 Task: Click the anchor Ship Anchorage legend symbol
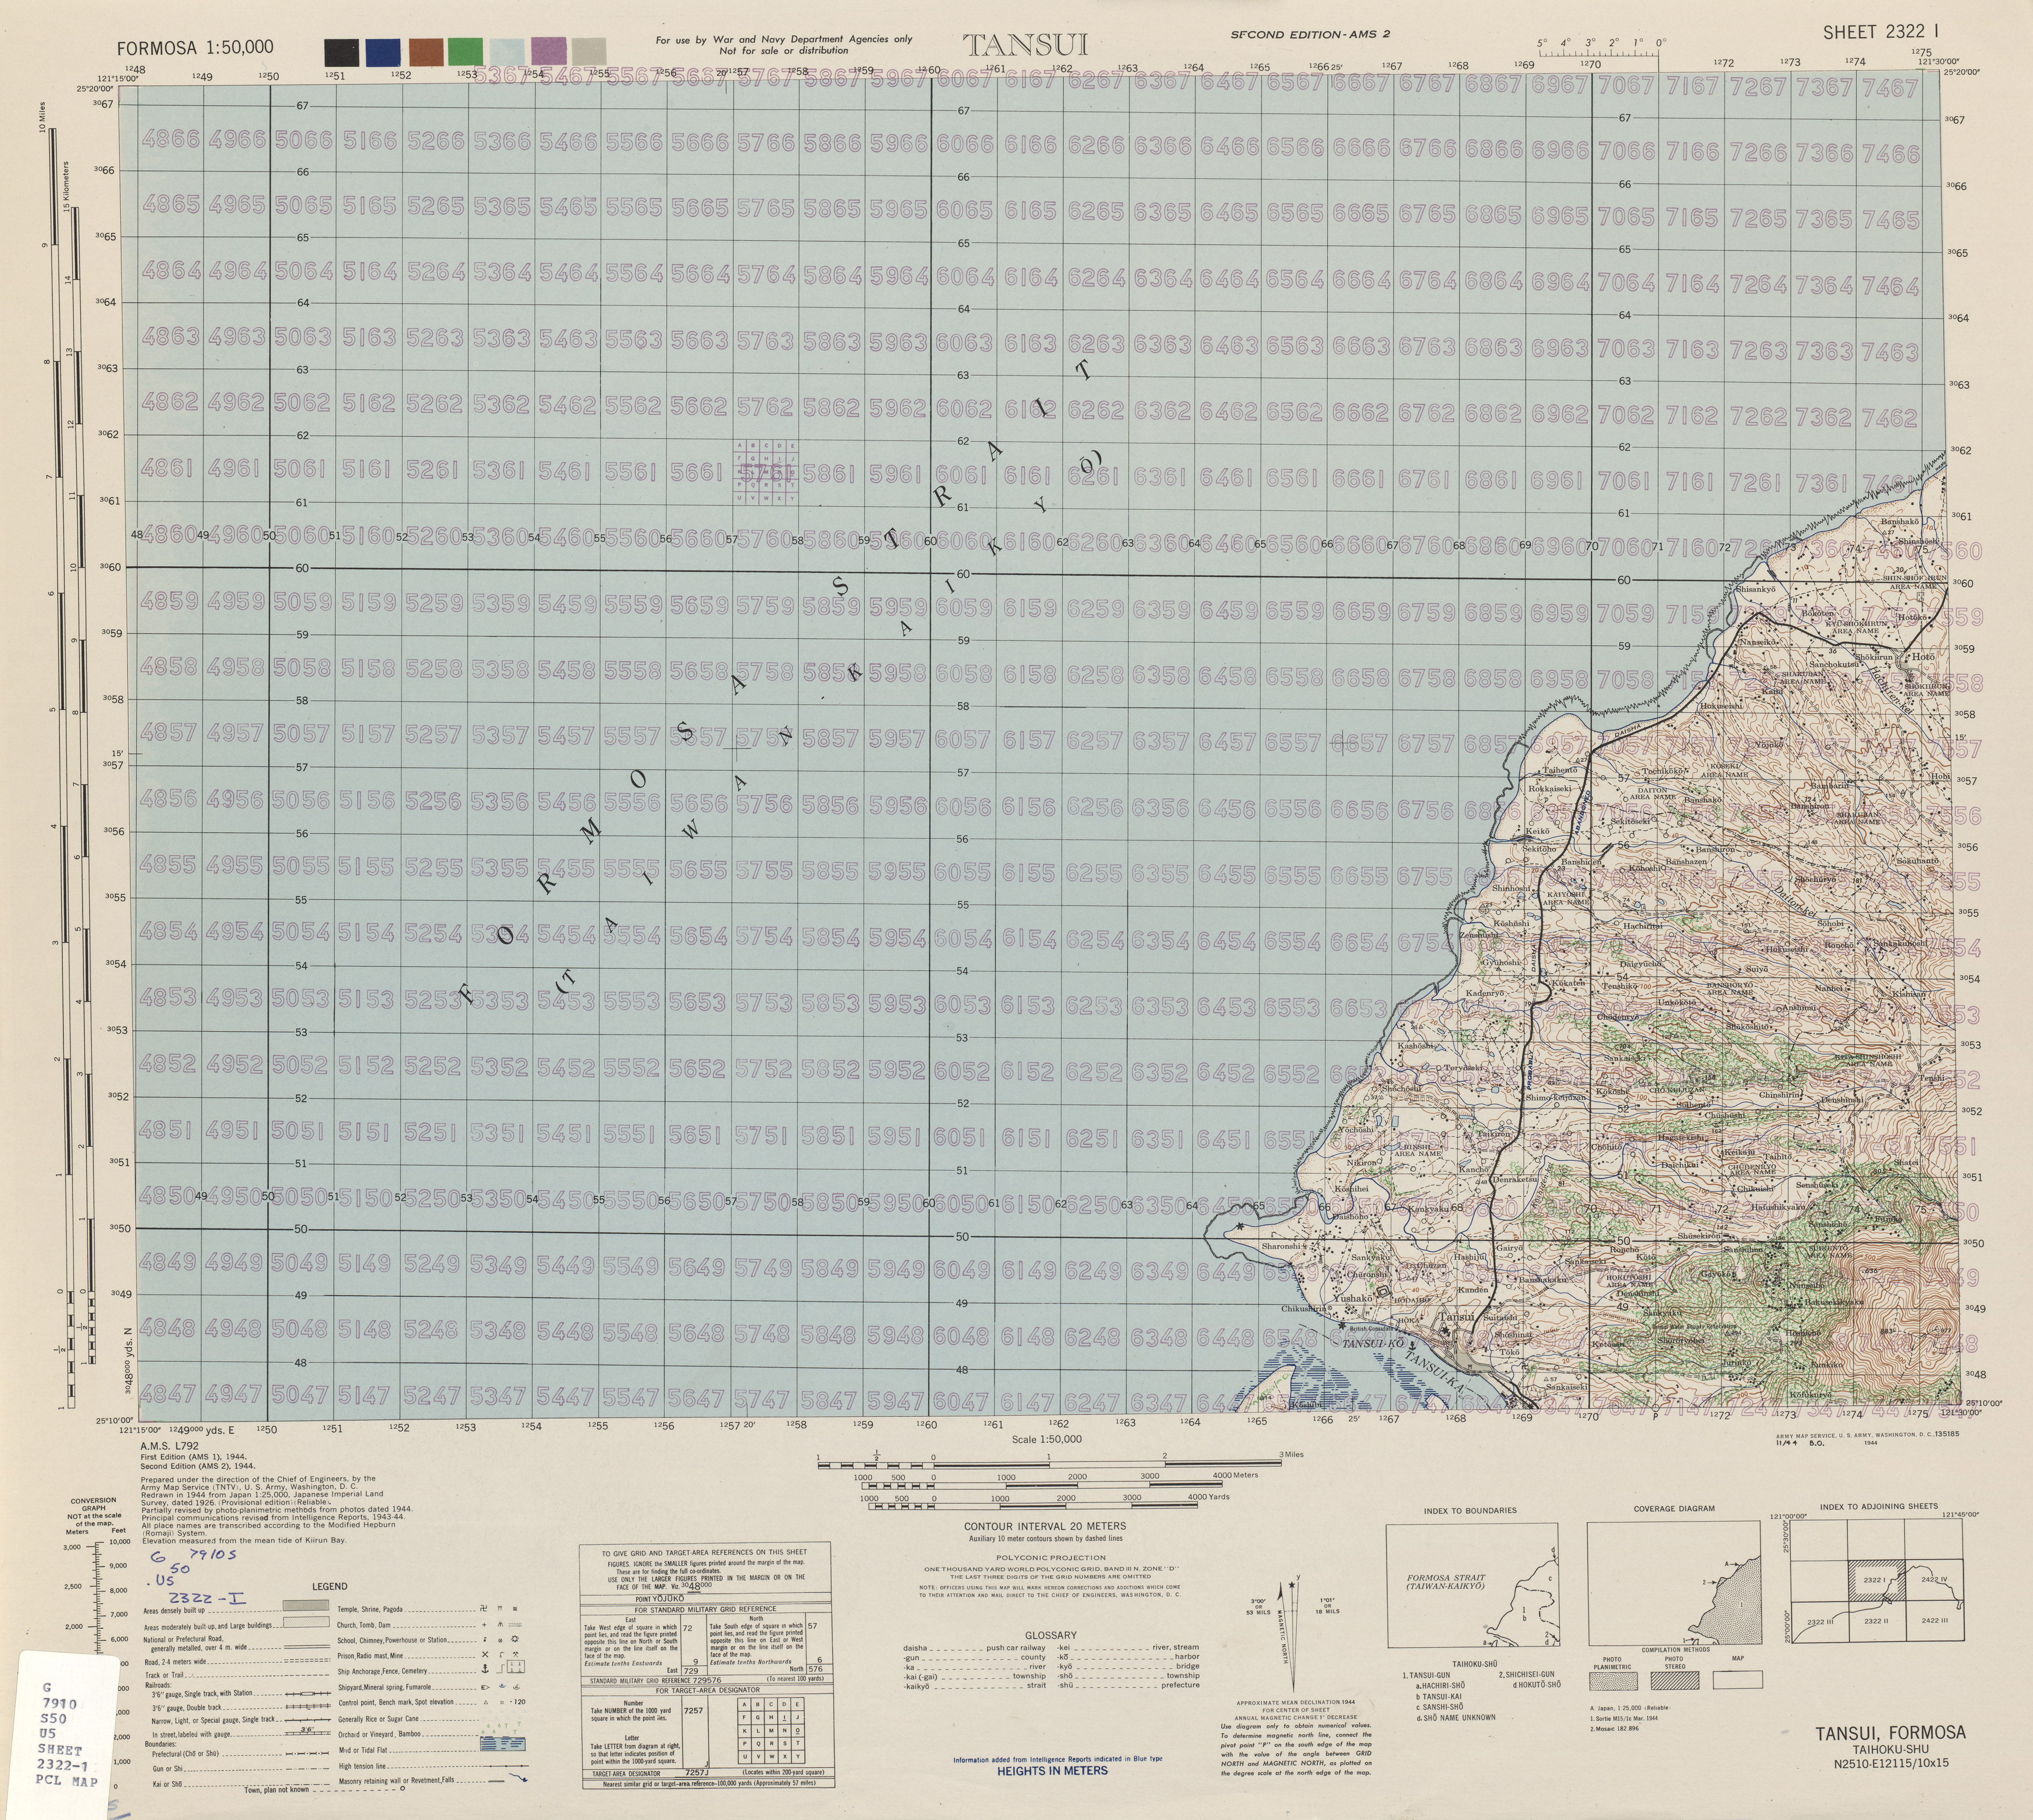[x=486, y=1669]
